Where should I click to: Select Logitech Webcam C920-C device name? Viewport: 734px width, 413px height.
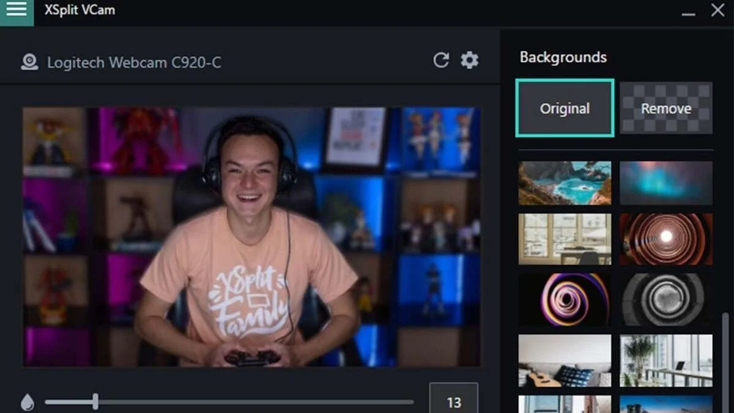pyautogui.click(x=134, y=62)
